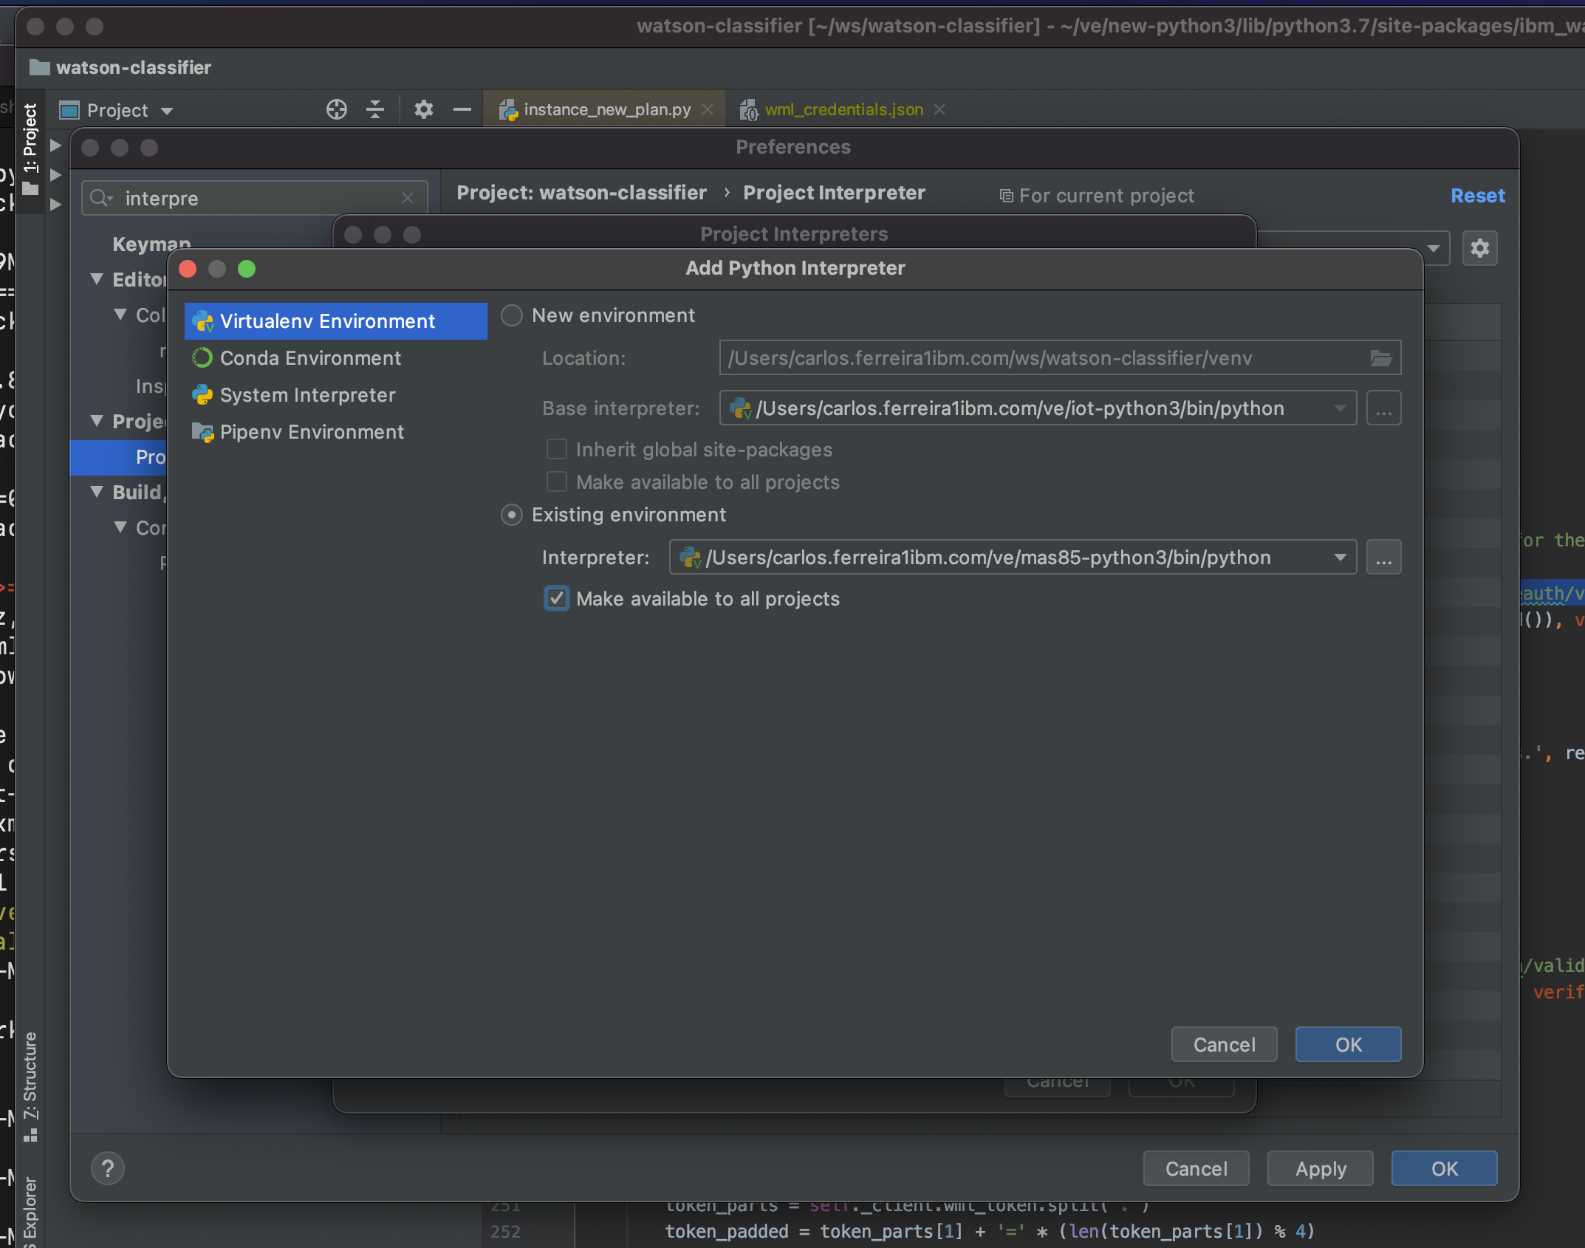Select Keymap in Preferences sidebar

pos(151,244)
